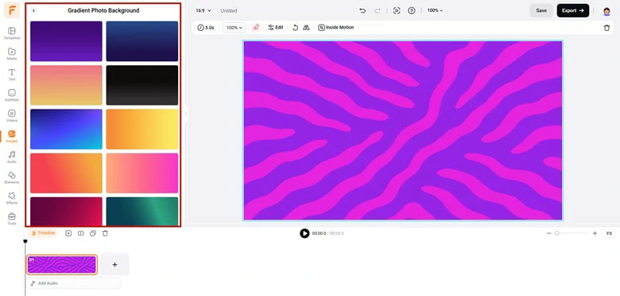Screen dimensions: 620x296
Task: Open the opacity 100% dropdown in toolbar
Action: pyautogui.click(x=234, y=28)
